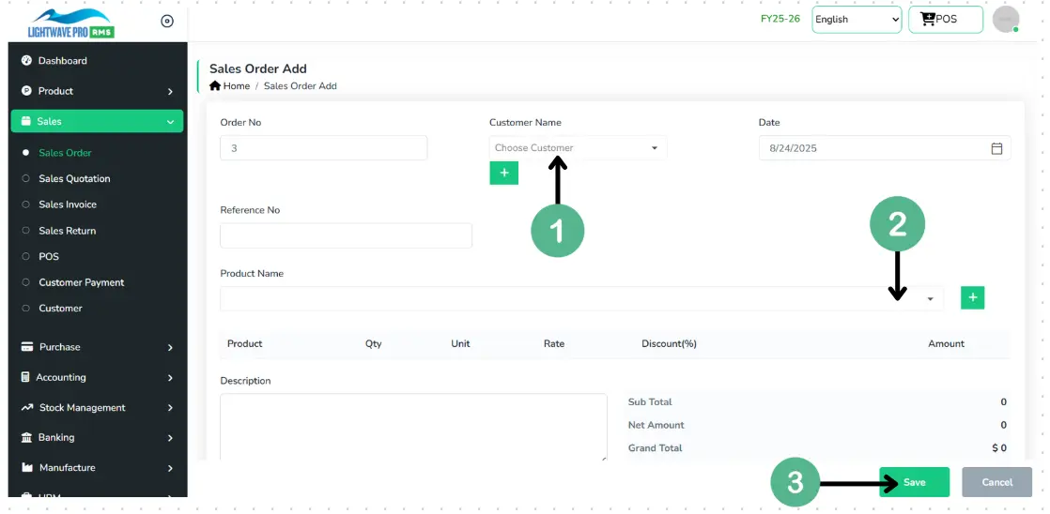Click the green plus under Customer Name
Image resolution: width=1050 pixels, height=514 pixels.
[503, 173]
